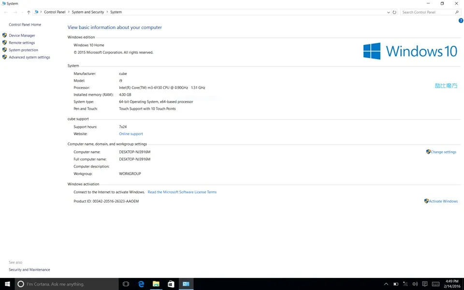Open Advanced system settings

coord(29,57)
